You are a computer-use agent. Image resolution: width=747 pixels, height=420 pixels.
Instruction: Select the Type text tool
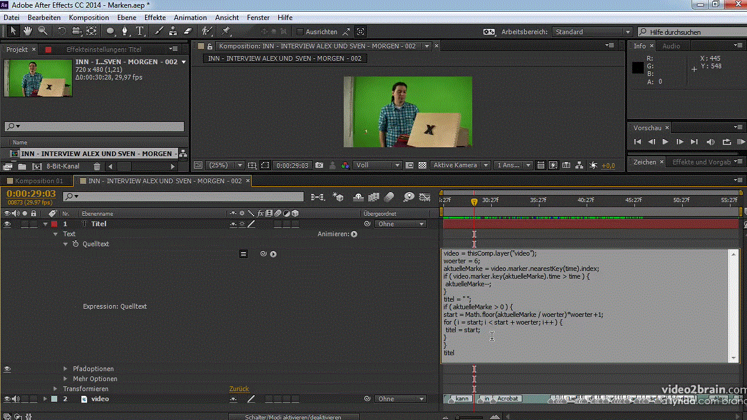140,31
